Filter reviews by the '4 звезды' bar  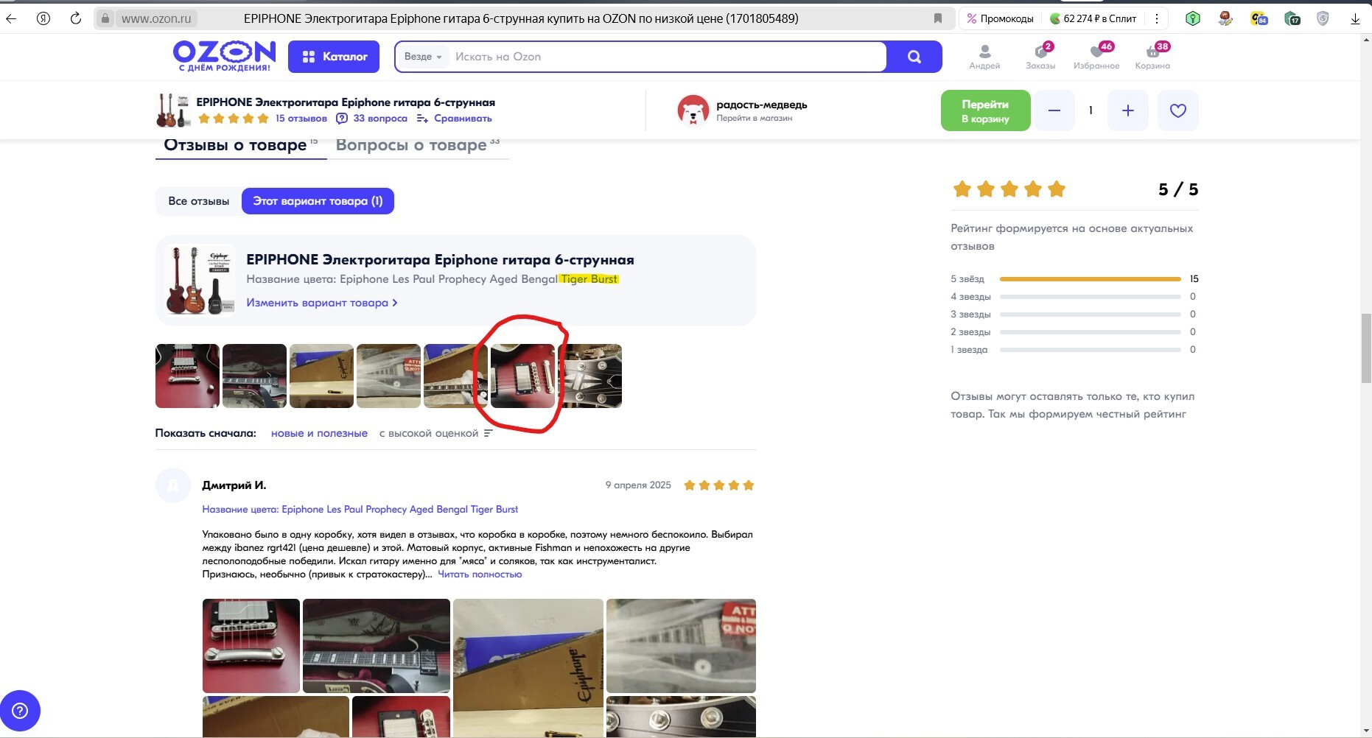pos(1074,297)
